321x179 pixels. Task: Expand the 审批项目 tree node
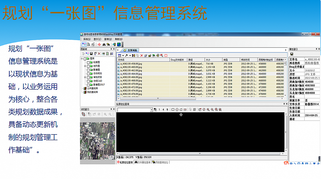[x=85, y=77]
